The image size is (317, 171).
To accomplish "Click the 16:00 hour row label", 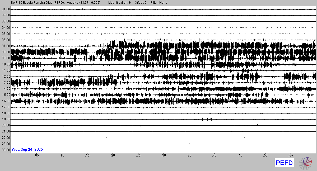I will tap(6, 101).
